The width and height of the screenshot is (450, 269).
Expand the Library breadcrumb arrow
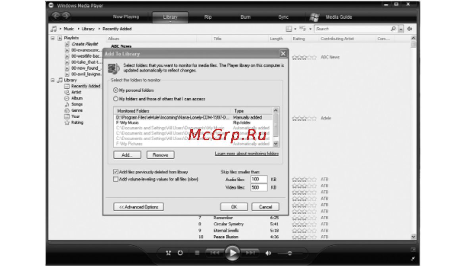(x=78, y=29)
